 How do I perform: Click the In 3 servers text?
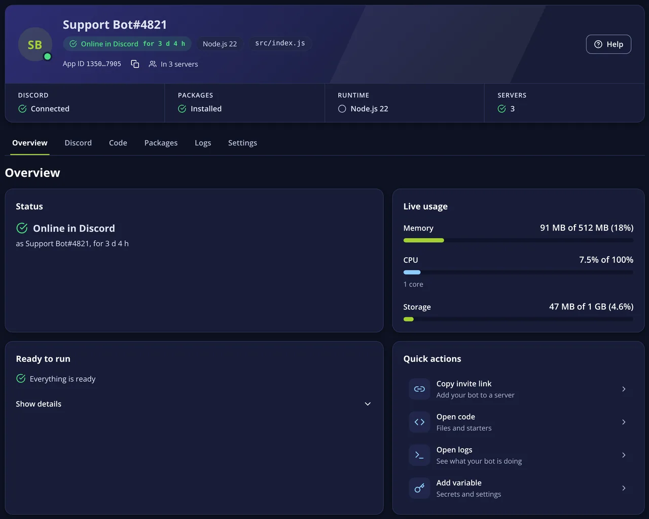[179, 64]
